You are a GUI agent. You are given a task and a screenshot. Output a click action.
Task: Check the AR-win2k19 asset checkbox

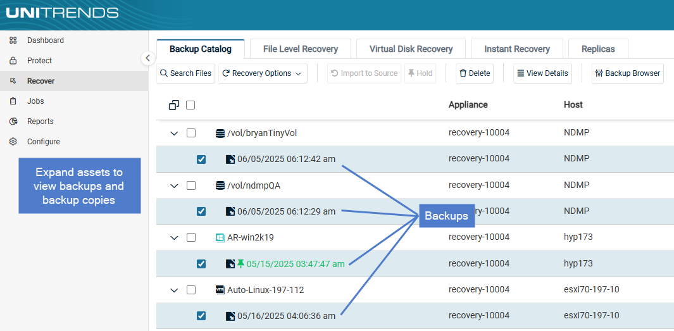190,238
